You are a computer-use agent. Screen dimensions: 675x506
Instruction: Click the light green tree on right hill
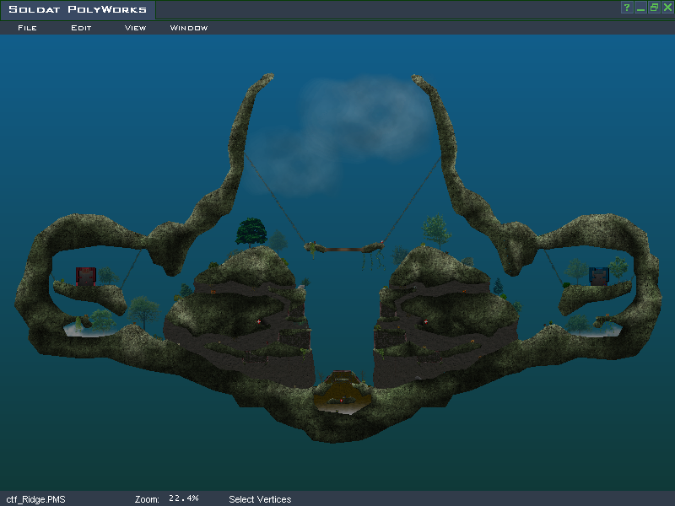[x=435, y=228]
